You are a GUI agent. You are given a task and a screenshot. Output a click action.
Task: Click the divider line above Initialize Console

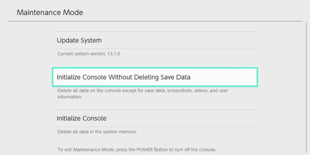(x=155, y=109)
